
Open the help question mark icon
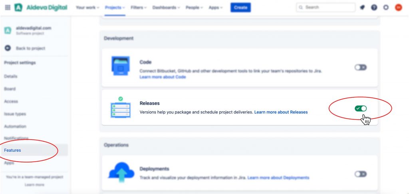(374, 8)
